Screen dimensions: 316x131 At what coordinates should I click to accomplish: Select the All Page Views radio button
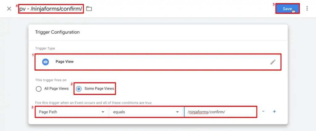(39, 89)
